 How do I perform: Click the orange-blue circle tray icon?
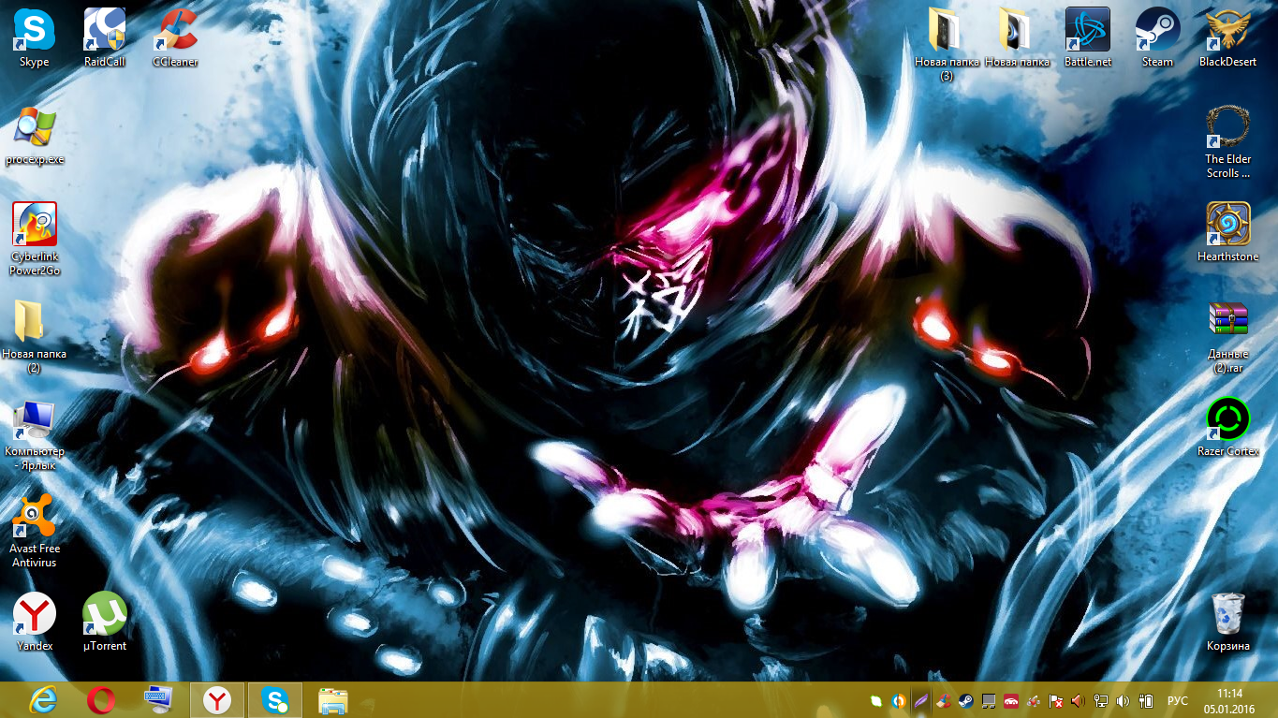pyautogui.click(x=899, y=700)
